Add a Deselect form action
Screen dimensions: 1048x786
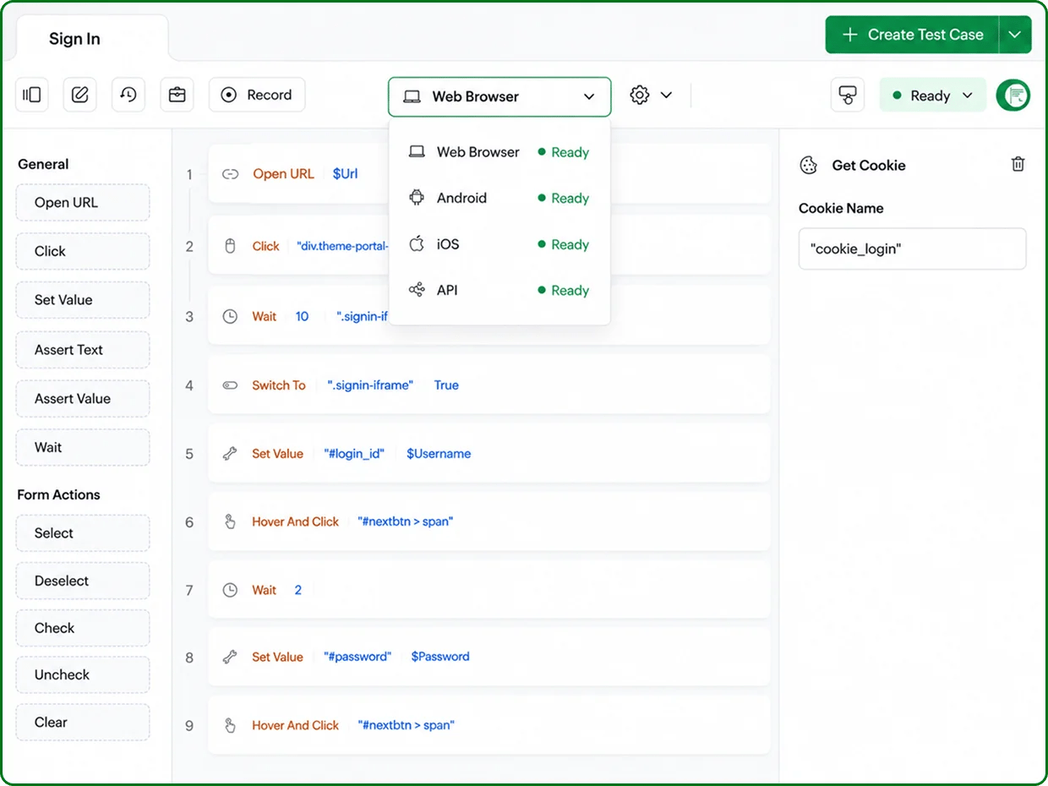[83, 581]
